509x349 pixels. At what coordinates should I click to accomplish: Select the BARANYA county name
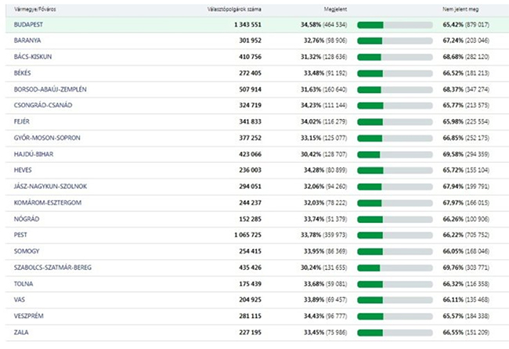27,41
